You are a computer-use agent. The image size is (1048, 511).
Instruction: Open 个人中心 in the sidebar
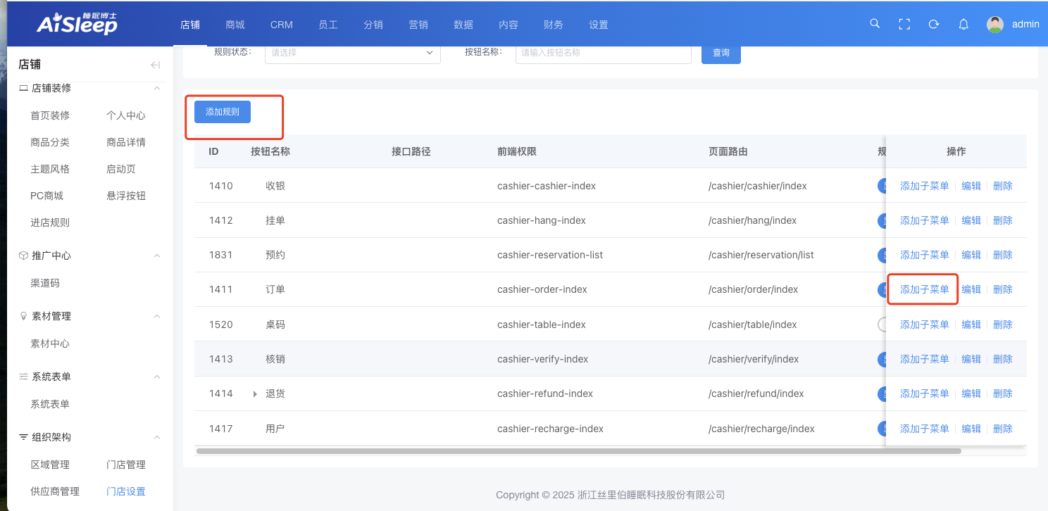click(x=126, y=115)
